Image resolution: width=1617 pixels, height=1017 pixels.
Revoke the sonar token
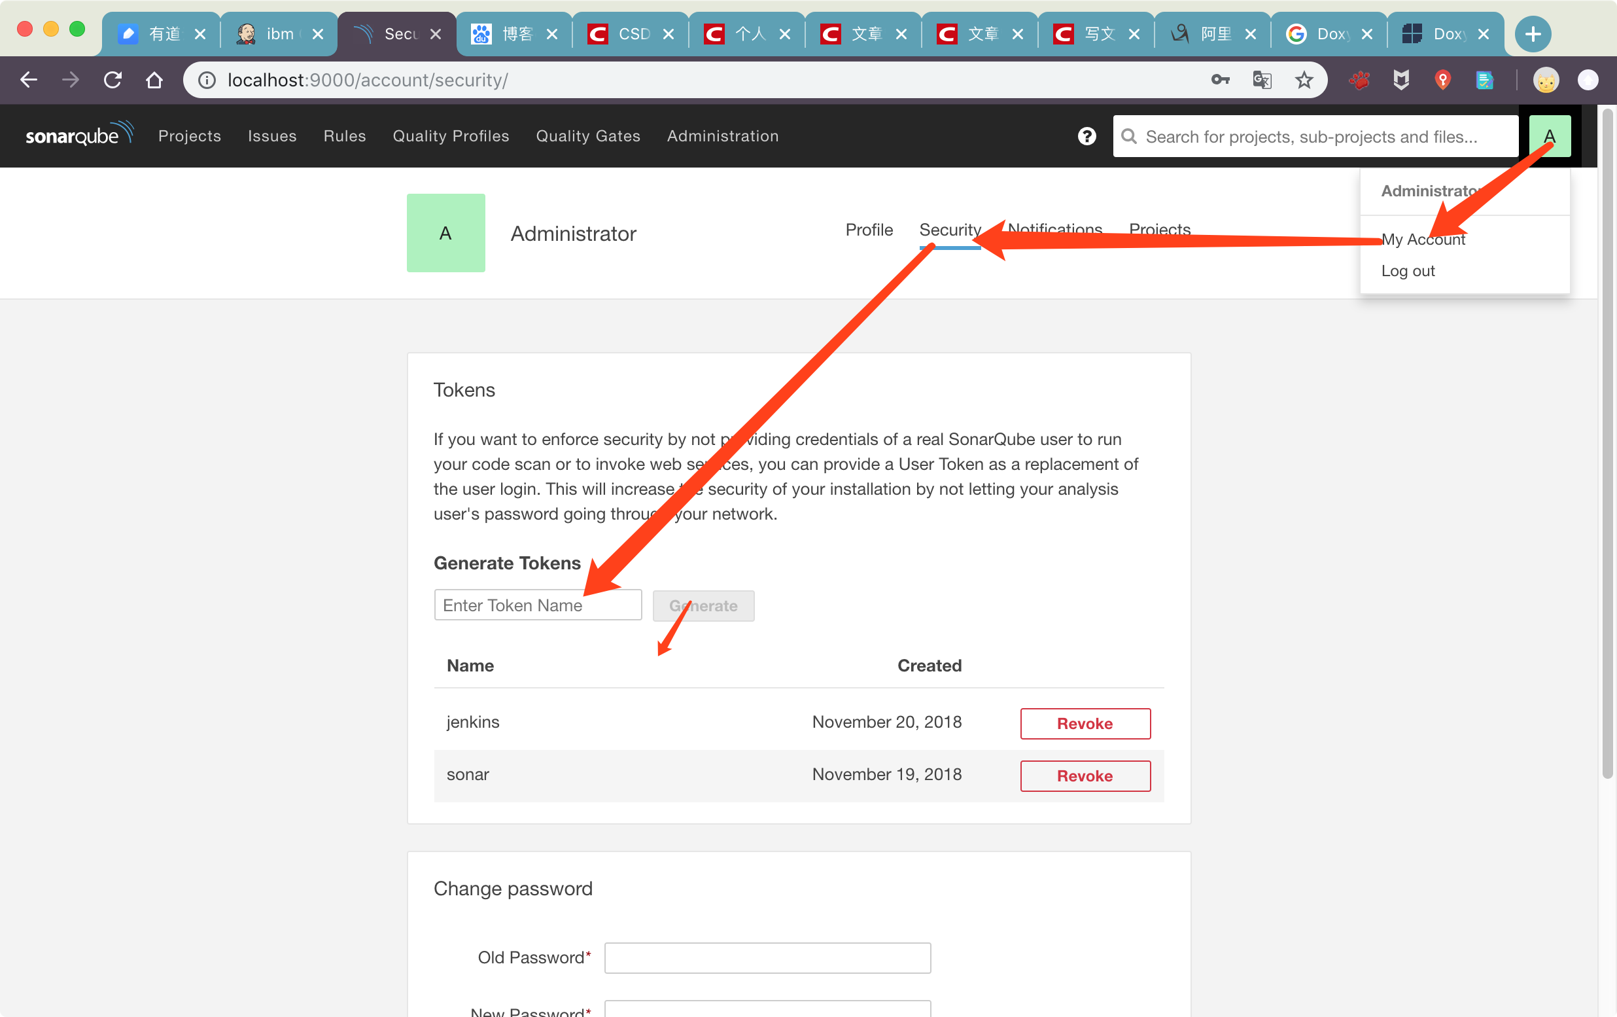tap(1085, 776)
